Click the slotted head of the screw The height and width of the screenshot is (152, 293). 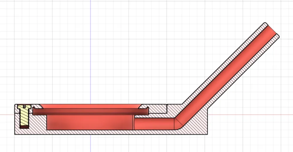(x=24, y=107)
